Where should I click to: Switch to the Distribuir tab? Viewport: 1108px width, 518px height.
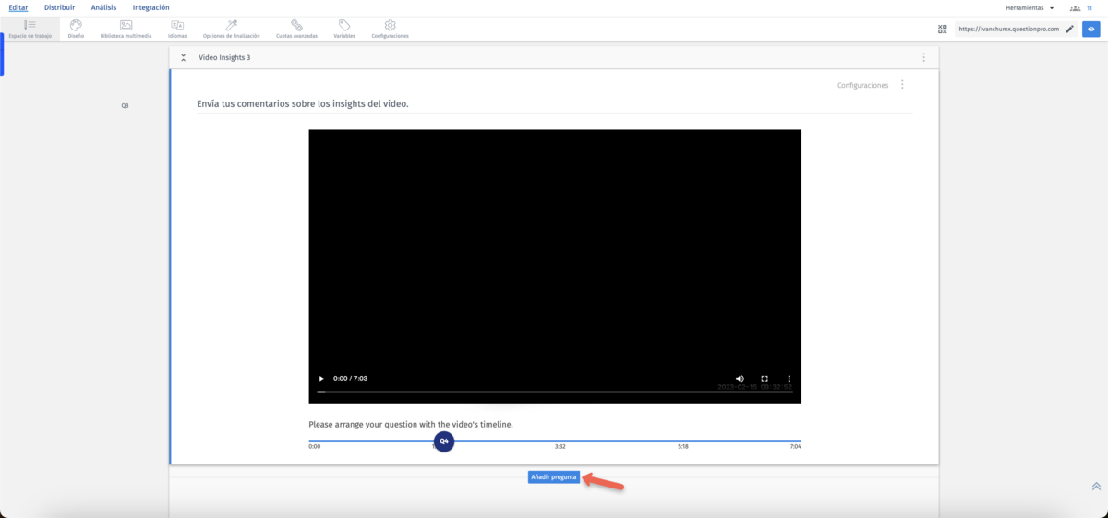point(59,7)
